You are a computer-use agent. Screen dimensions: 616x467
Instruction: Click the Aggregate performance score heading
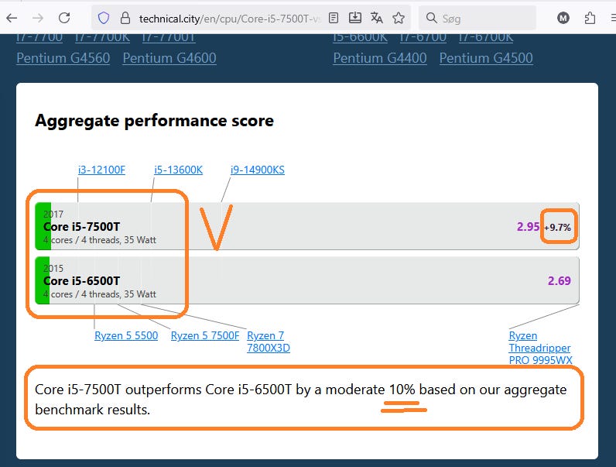tap(155, 121)
